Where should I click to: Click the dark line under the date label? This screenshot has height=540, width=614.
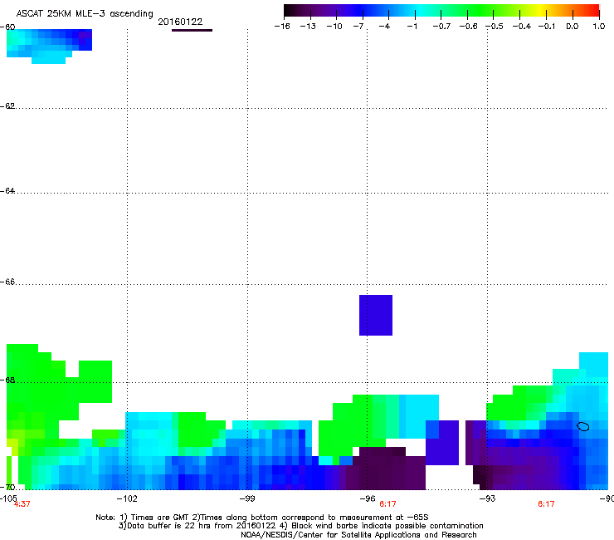192,30
